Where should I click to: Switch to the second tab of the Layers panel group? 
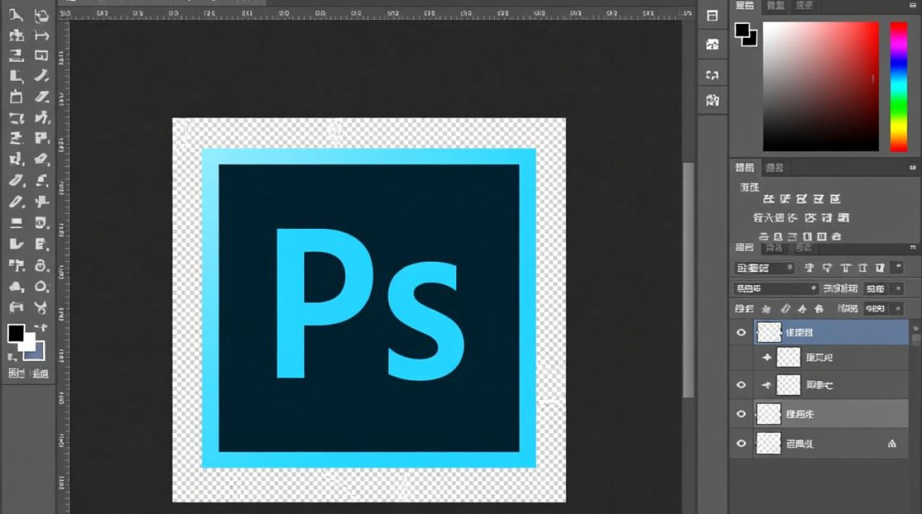click(x=775, y=247)
